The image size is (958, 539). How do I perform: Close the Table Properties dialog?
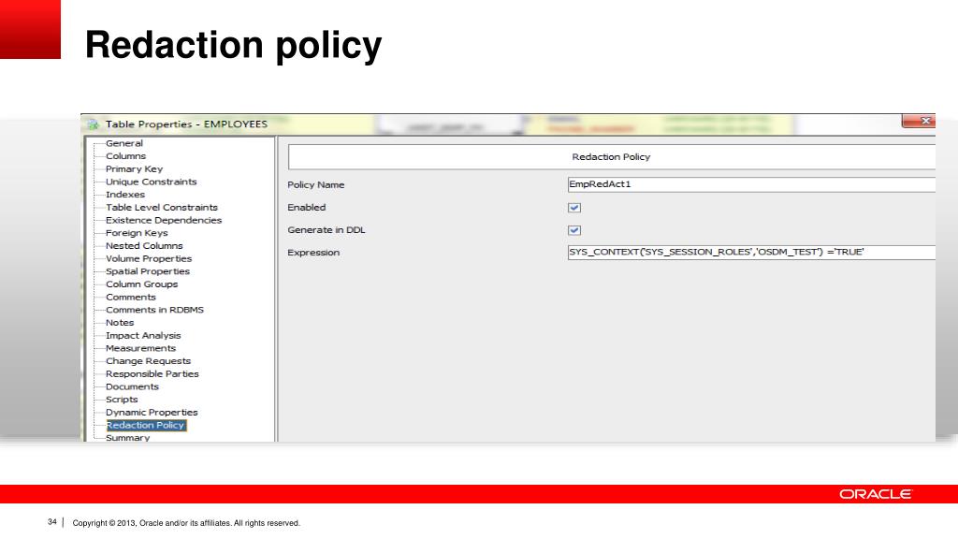click(x=919, y=121)
